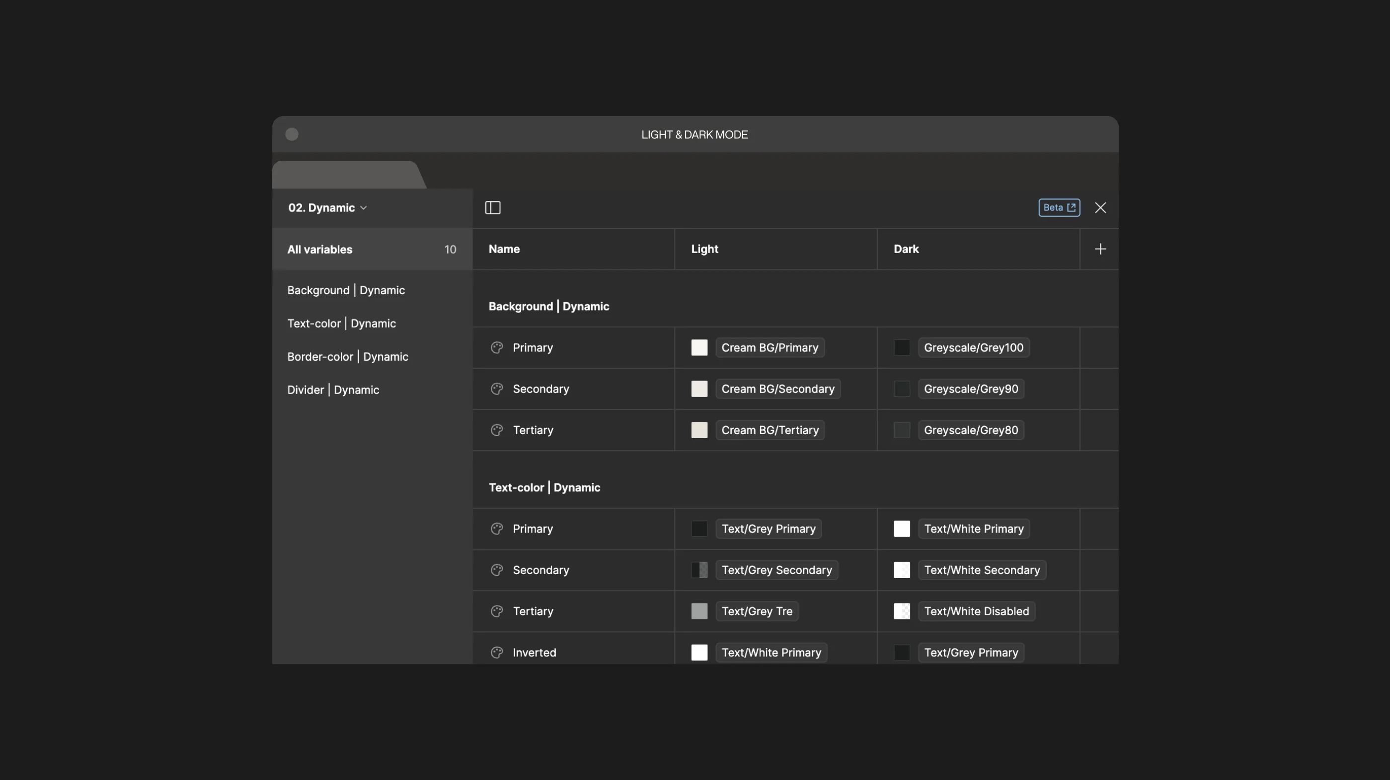Viewport: 1390px width, 780px height.
Task: Click the palette icon of Background Secondary
Action: [497, 389]
